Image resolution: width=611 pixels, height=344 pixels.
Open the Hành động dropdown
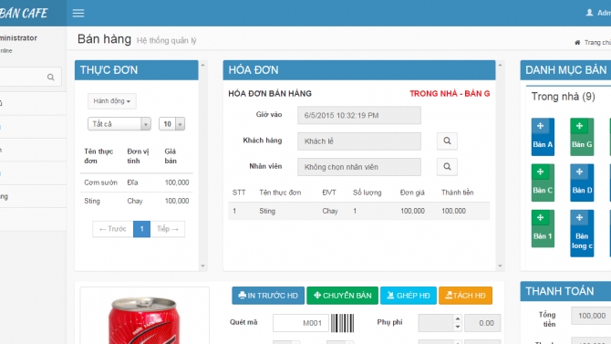pyautogui.click(x=112, y=101)
